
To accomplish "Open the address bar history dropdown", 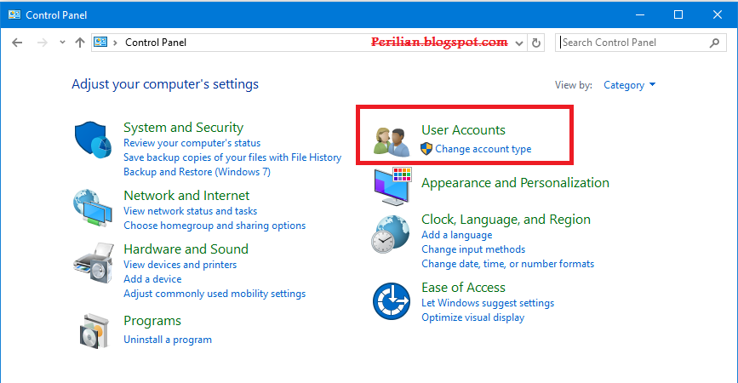I will 518,43.
